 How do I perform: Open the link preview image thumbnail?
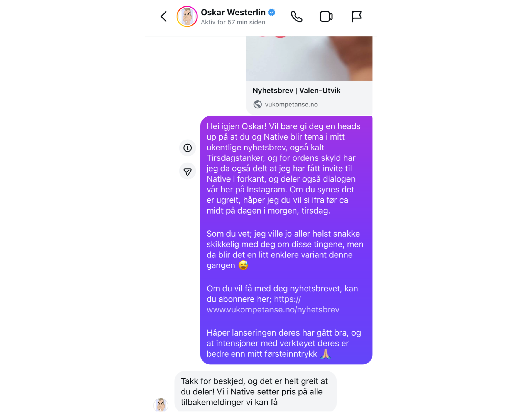coord(309,58)
